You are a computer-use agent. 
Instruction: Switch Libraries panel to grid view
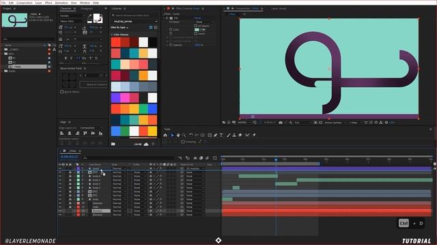coord(151,27)
